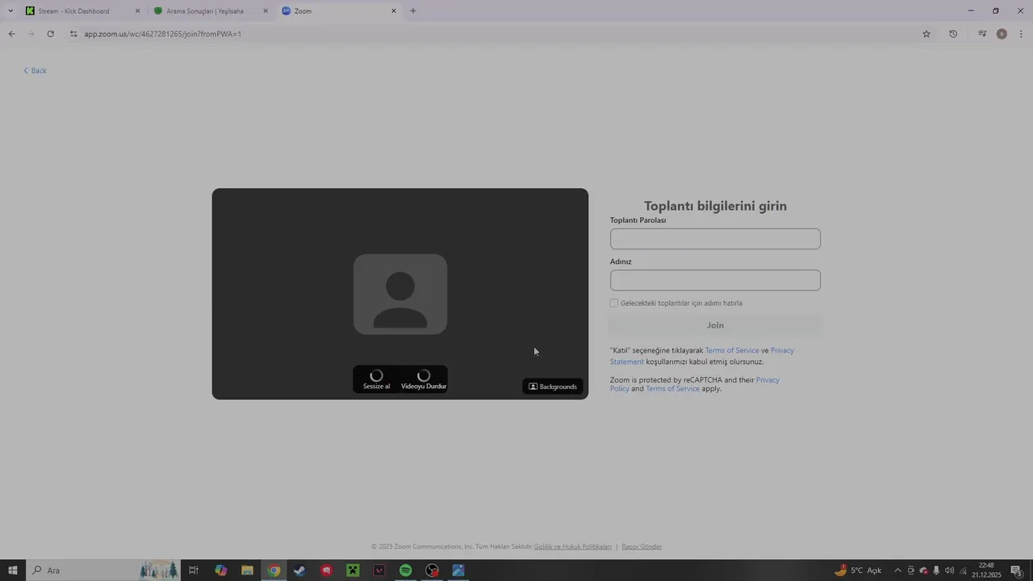
Task: Focus the Toplantı Parolası input field
Action: click(715, 239)
